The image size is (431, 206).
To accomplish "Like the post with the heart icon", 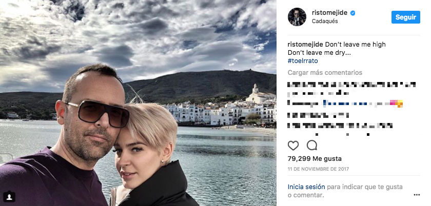I will point(293,146).
